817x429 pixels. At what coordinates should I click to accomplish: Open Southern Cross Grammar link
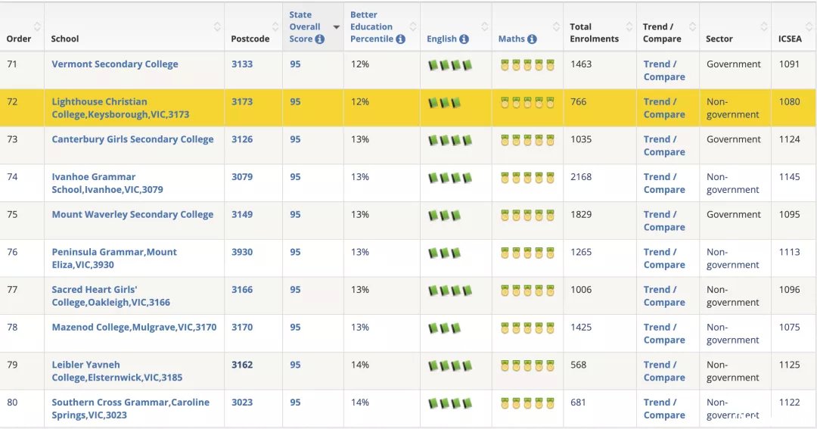tap(130, 408)
